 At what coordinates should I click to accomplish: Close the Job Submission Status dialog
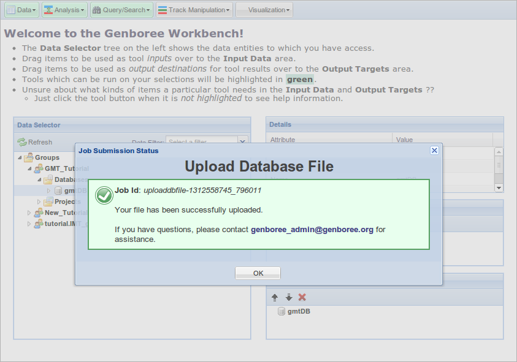435,151
